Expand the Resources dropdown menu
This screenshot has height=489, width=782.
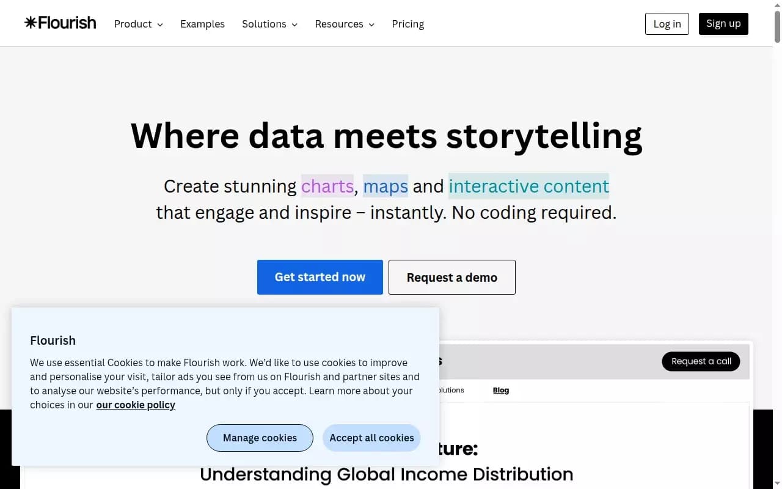pyautogui.click(x=345, y=24)
